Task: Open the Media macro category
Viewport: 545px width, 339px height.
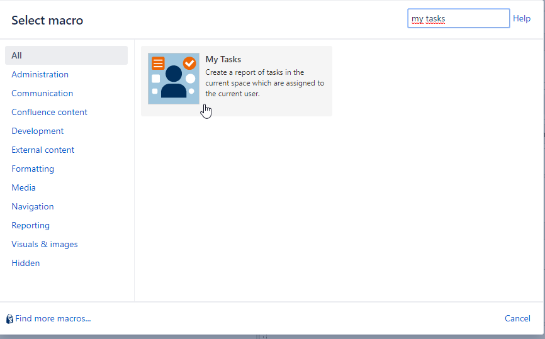Action: (x=23, y=187)
